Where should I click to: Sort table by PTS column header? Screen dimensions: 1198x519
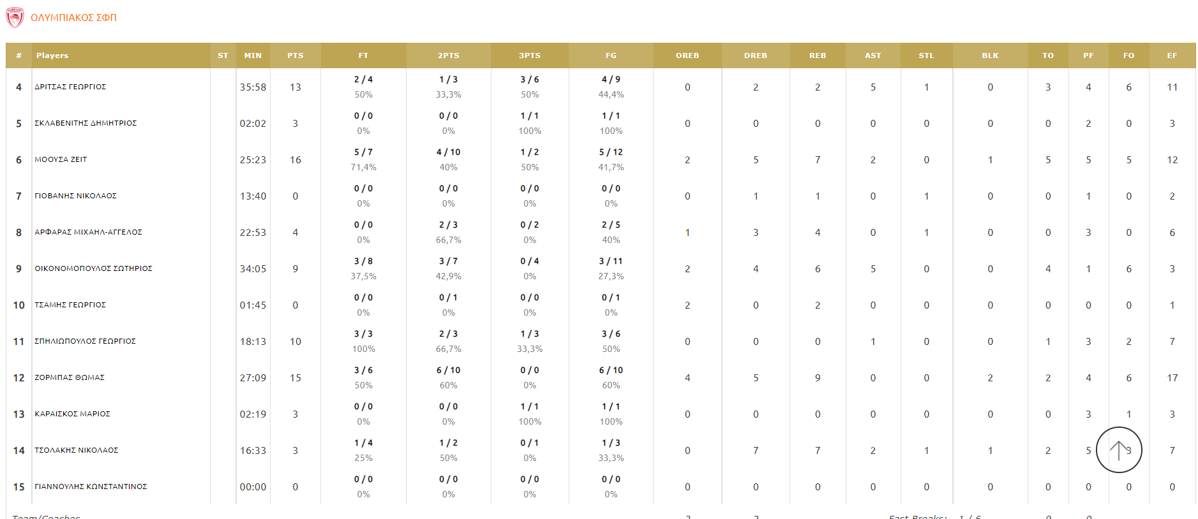click(x=295, y=55)
